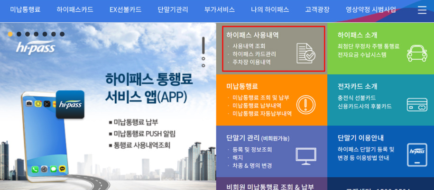Click the 하이패스 카드관리 link
Image resolution: width=434 pixels, height=190 pixels.
(x=254, y=54)
